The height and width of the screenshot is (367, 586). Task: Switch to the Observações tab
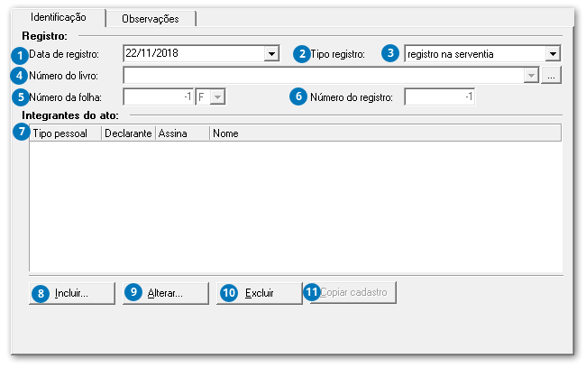151,19
